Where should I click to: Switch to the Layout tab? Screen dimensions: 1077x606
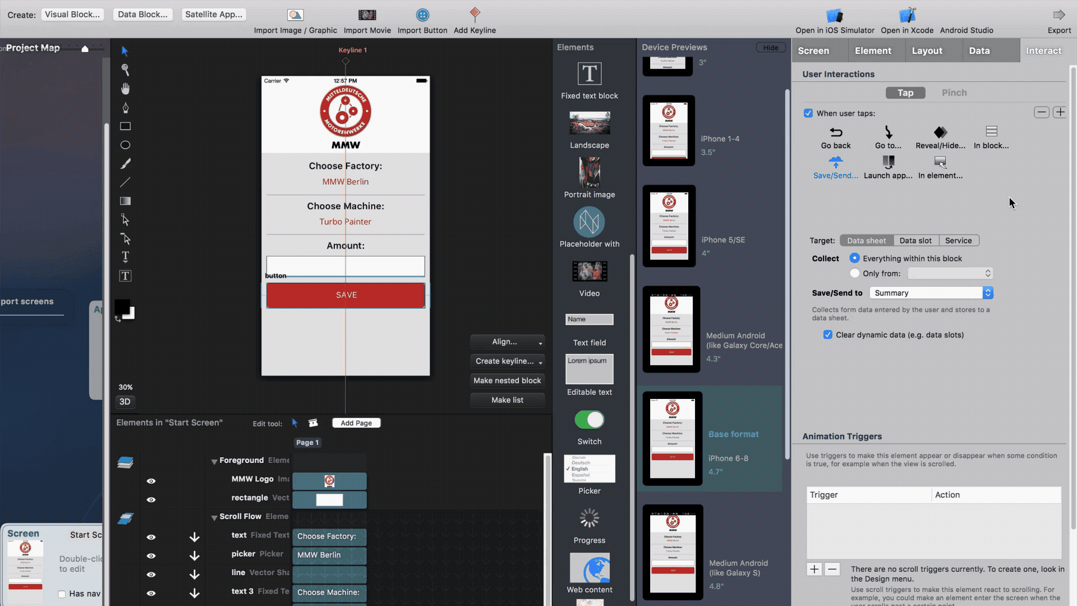[927, 50]
